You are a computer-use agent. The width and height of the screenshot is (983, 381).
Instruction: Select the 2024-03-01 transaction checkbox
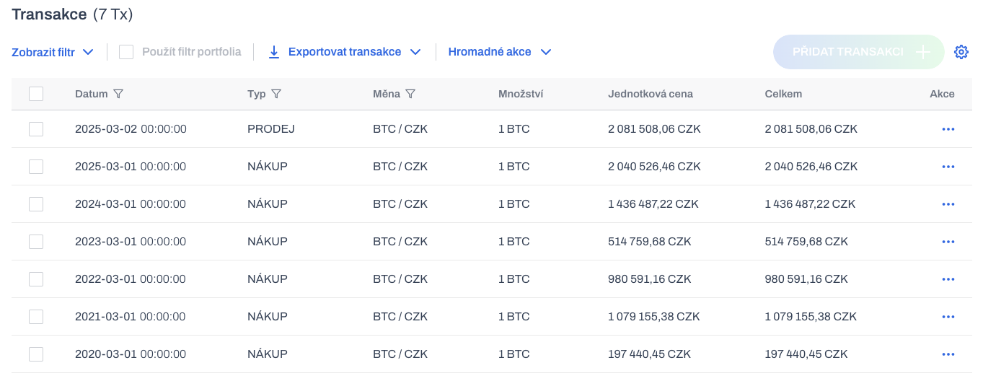pos(36,204)
